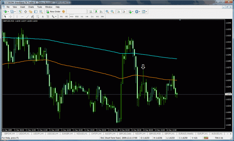
Task: Expand the Profiles dropdown arrow
Action: pos(15,12)
